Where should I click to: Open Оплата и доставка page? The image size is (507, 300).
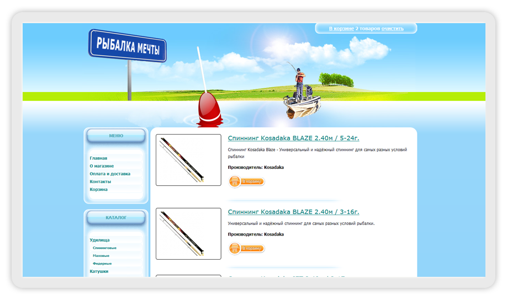click(110, 174)
